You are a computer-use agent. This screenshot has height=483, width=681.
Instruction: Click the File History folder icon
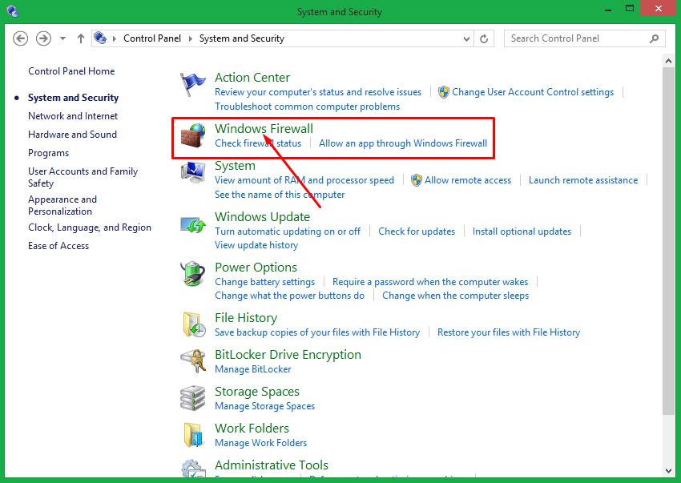point(194,324)
